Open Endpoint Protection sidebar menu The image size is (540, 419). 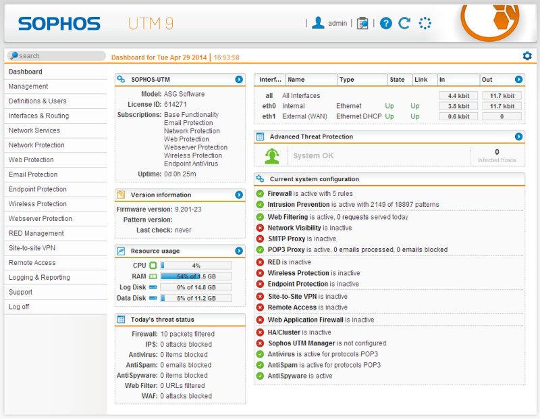[x=55, y=189]
